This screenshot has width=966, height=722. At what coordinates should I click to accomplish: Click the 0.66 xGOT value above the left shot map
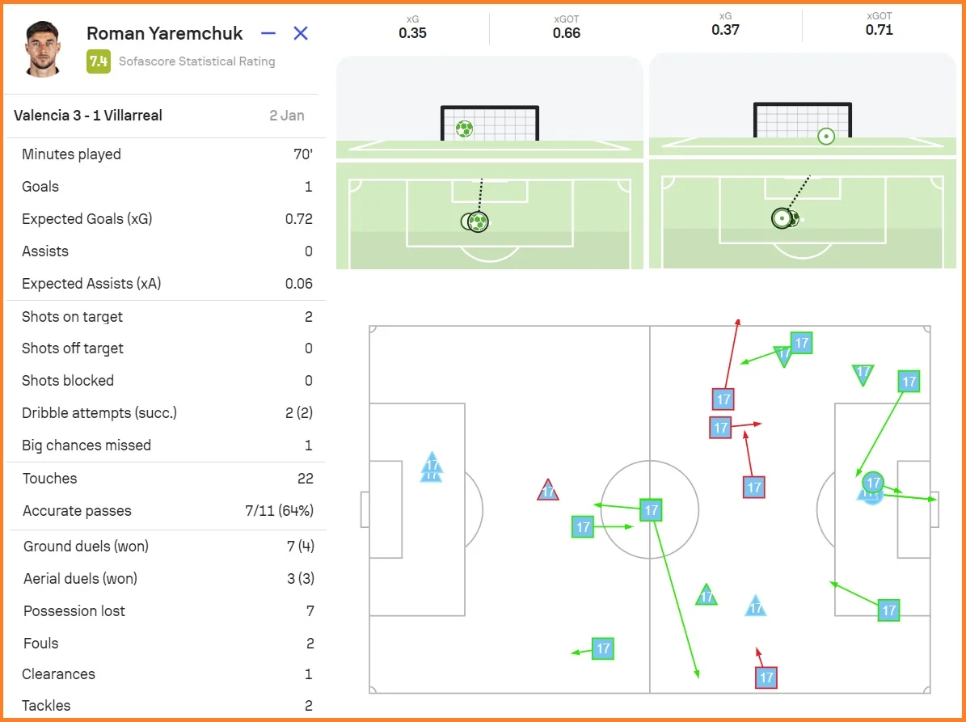tap(567, 33)
